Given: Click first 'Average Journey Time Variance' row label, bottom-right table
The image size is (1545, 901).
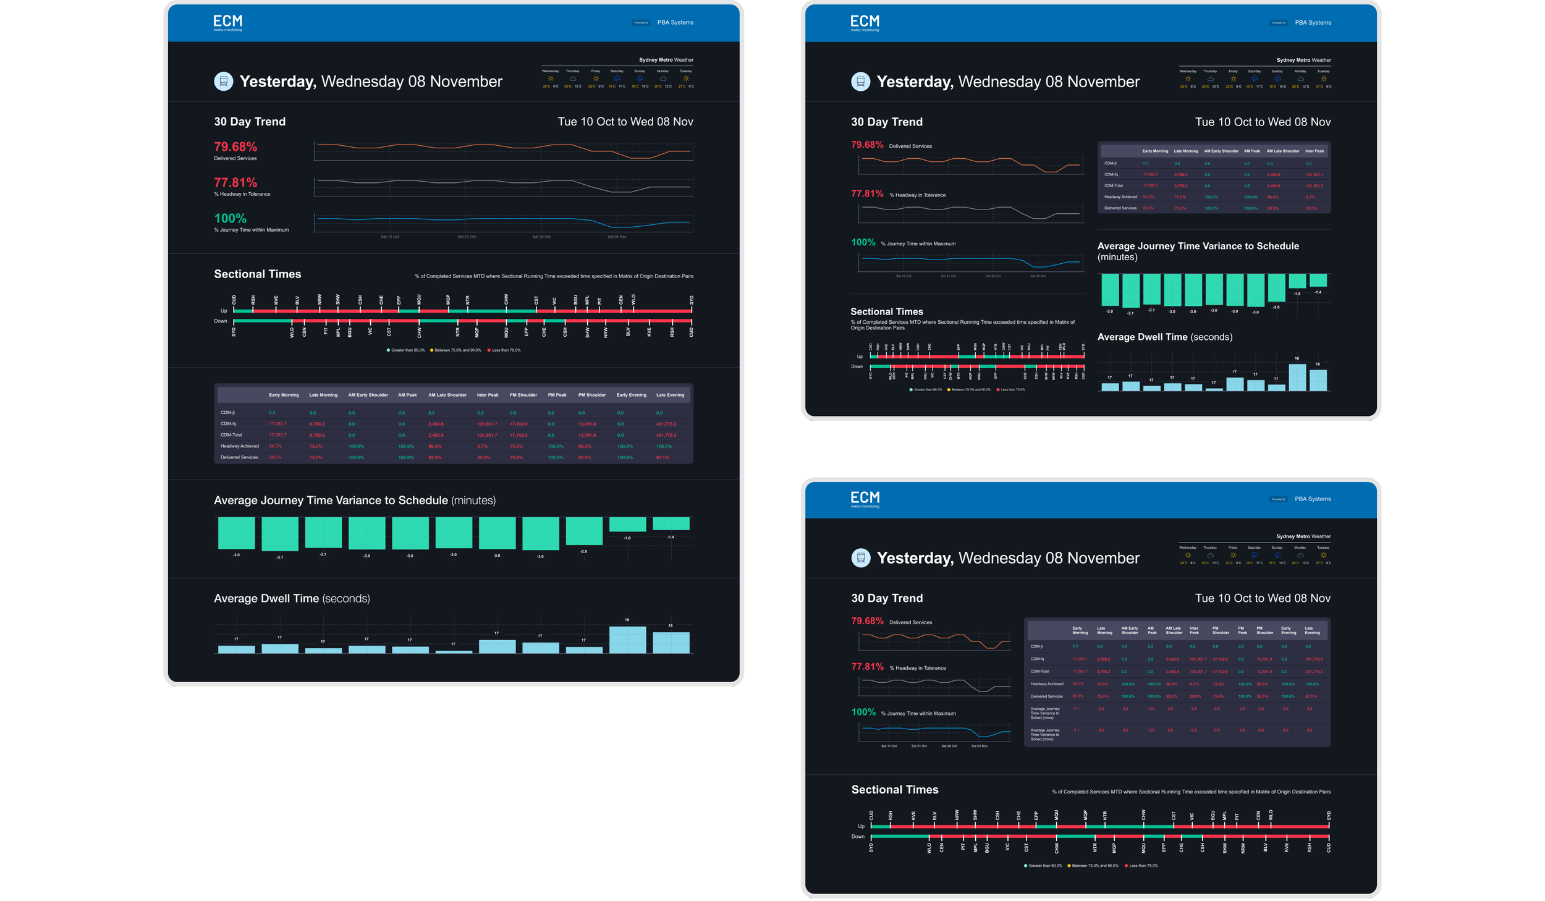Looking at the screenshot, I should click(x=1044, y=713).
